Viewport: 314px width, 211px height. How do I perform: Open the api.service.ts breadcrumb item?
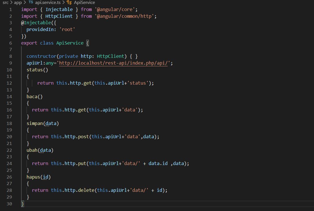(x=48, y=3)
